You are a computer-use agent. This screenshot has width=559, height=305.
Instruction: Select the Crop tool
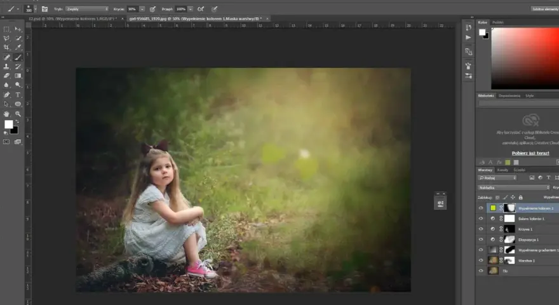(6, 48)
